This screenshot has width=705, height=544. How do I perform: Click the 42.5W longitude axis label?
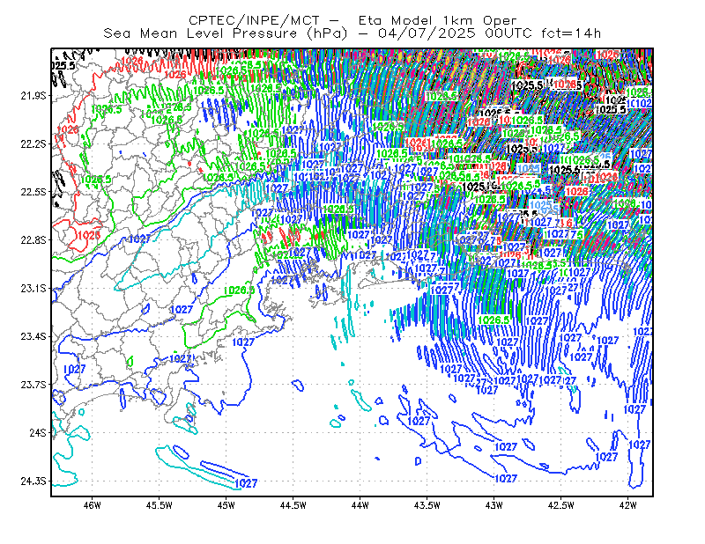[561, 505]
